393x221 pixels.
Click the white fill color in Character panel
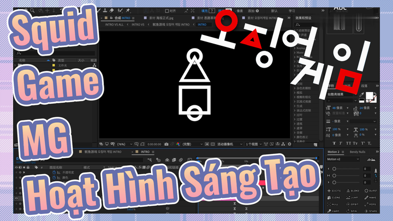[369, 95]
